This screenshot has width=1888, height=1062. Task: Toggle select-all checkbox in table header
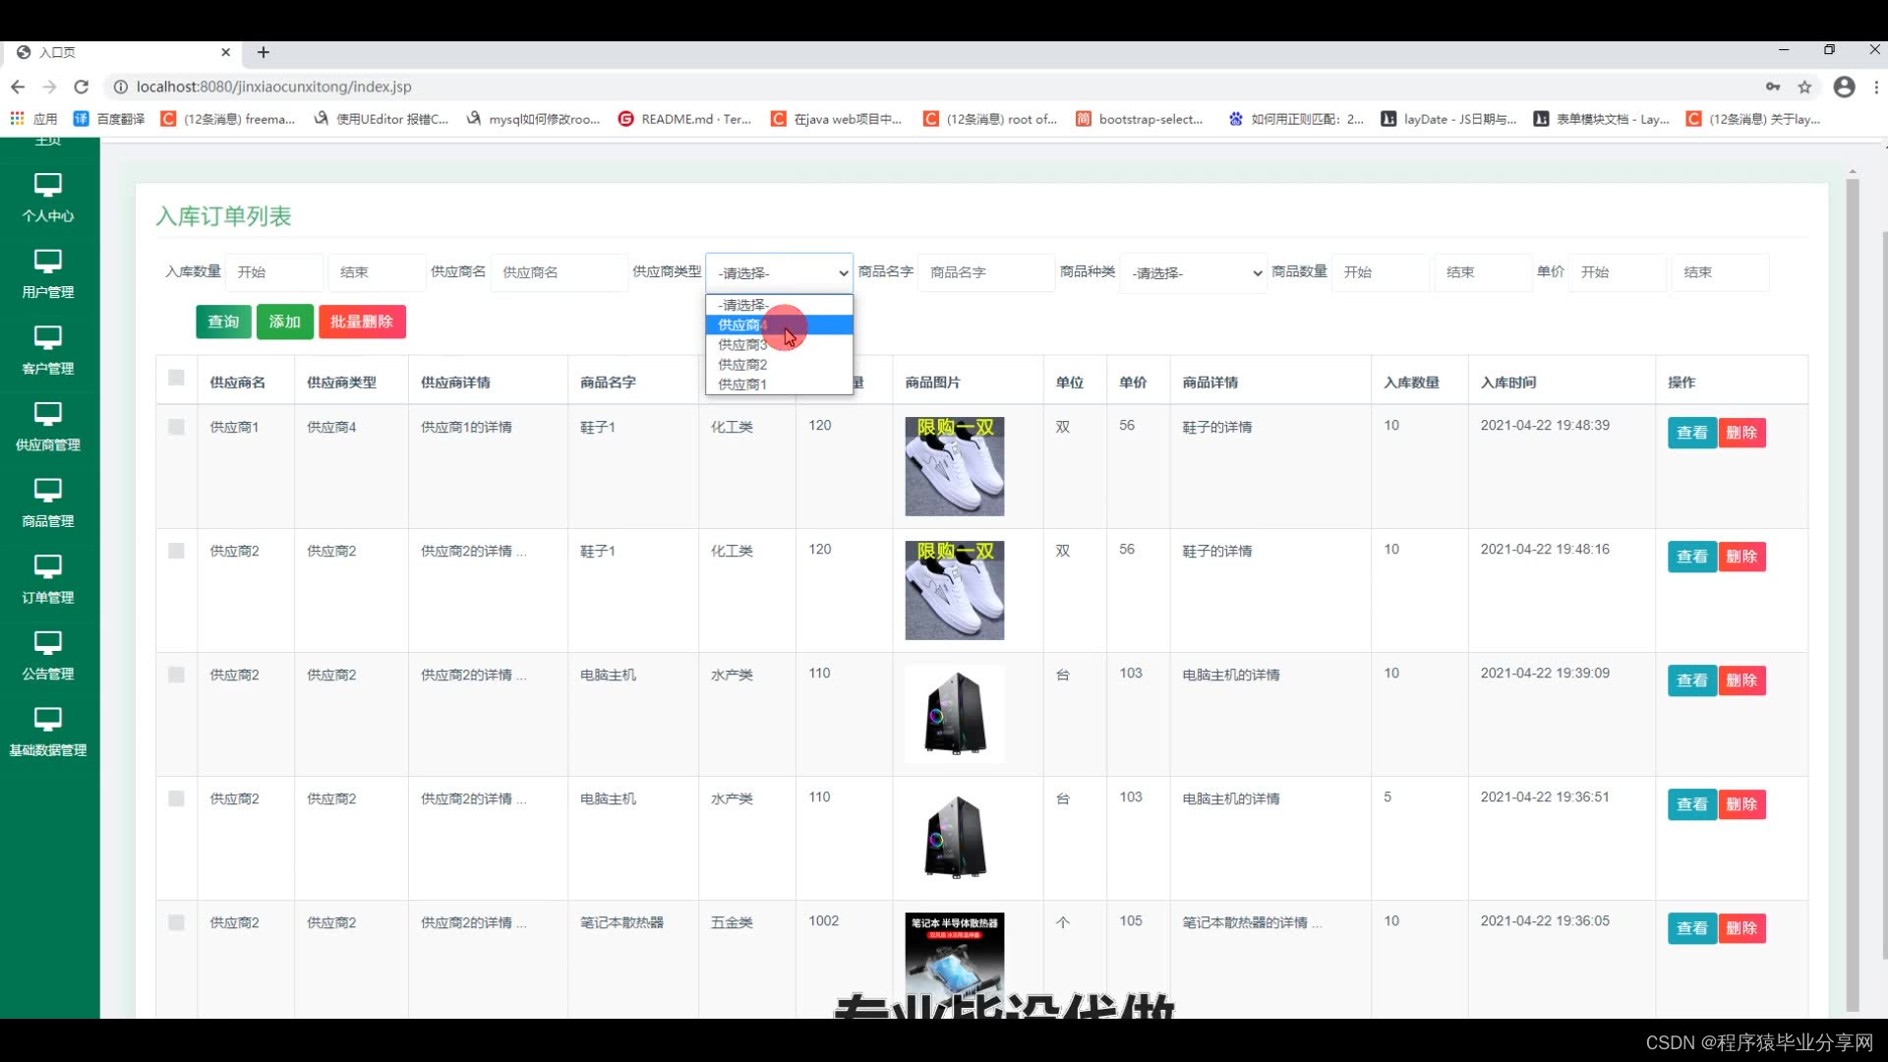click(176, 378)
